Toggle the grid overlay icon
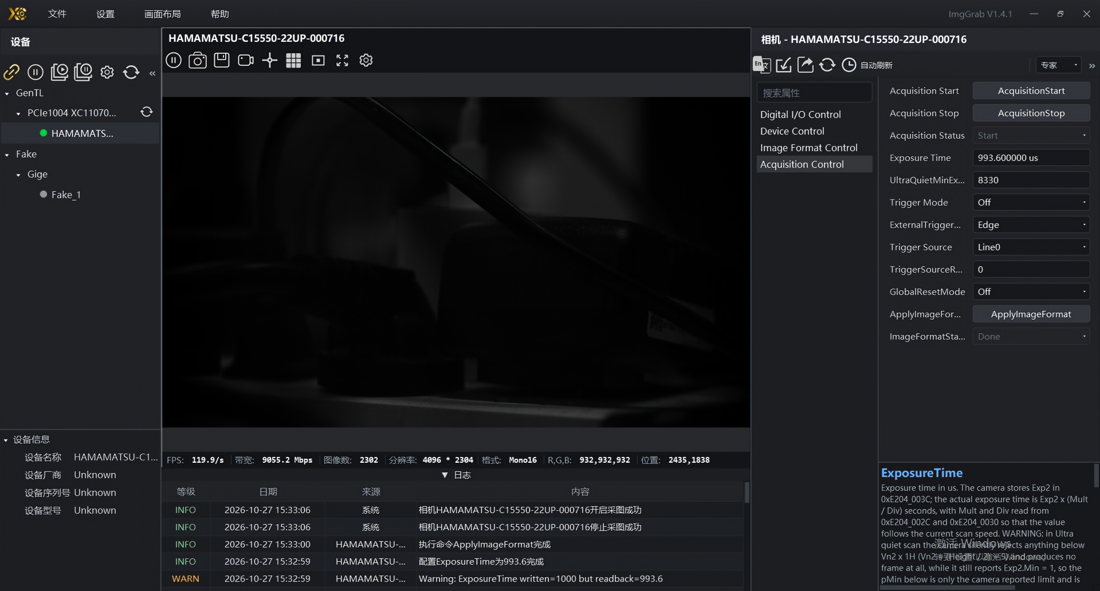Screen dimensions: 1100x591 click(293, 60)
